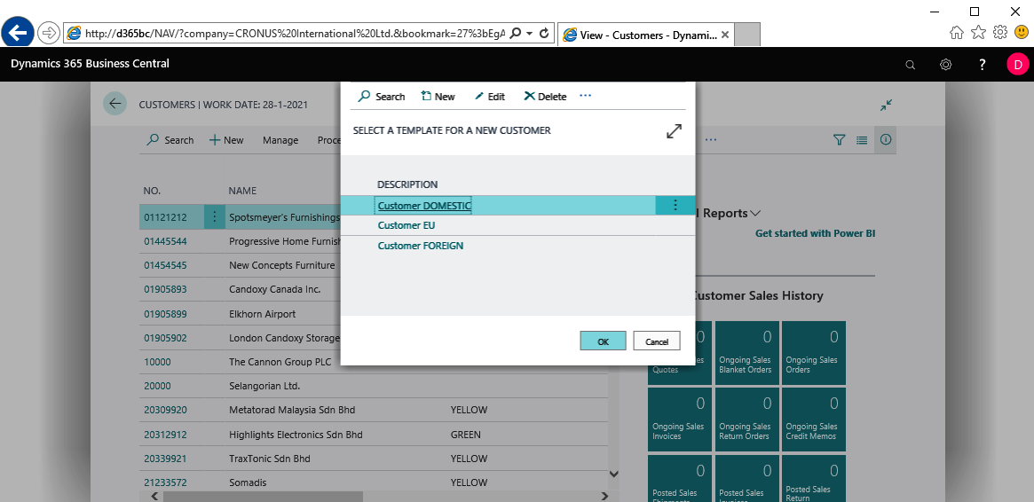Select the Customer EU template
Screen dimensions: 1034x502
tap(406, 225)
